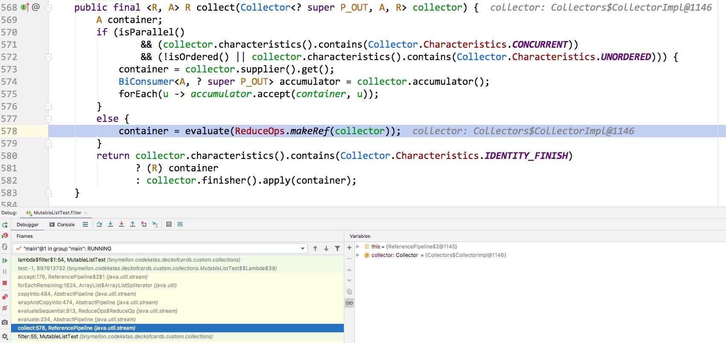
Task: Click the implementing method gutter icon at line 568
Action: pos(25,7)
